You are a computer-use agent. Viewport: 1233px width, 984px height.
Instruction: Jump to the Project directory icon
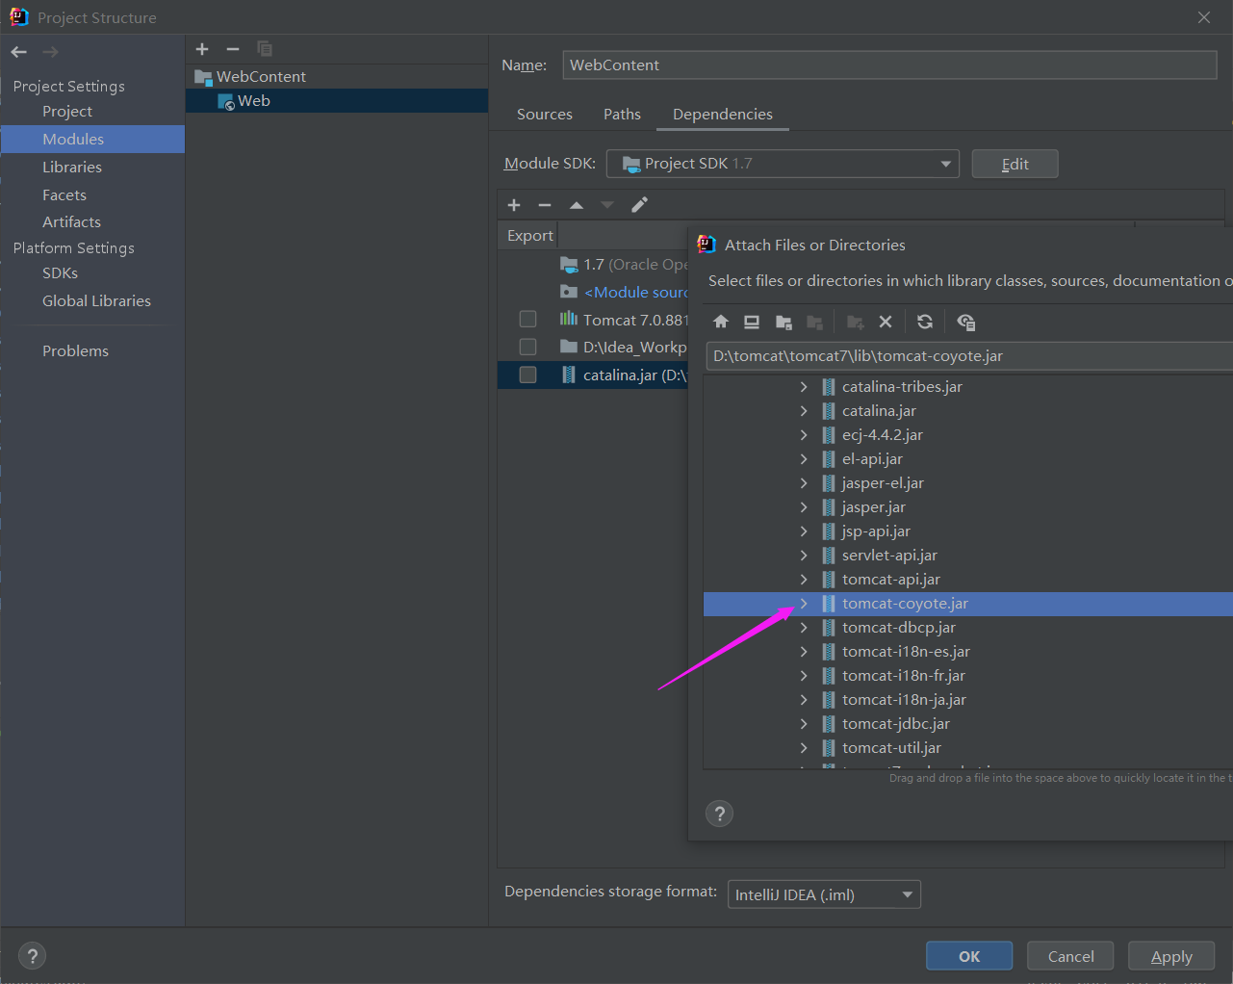(783, 322)
